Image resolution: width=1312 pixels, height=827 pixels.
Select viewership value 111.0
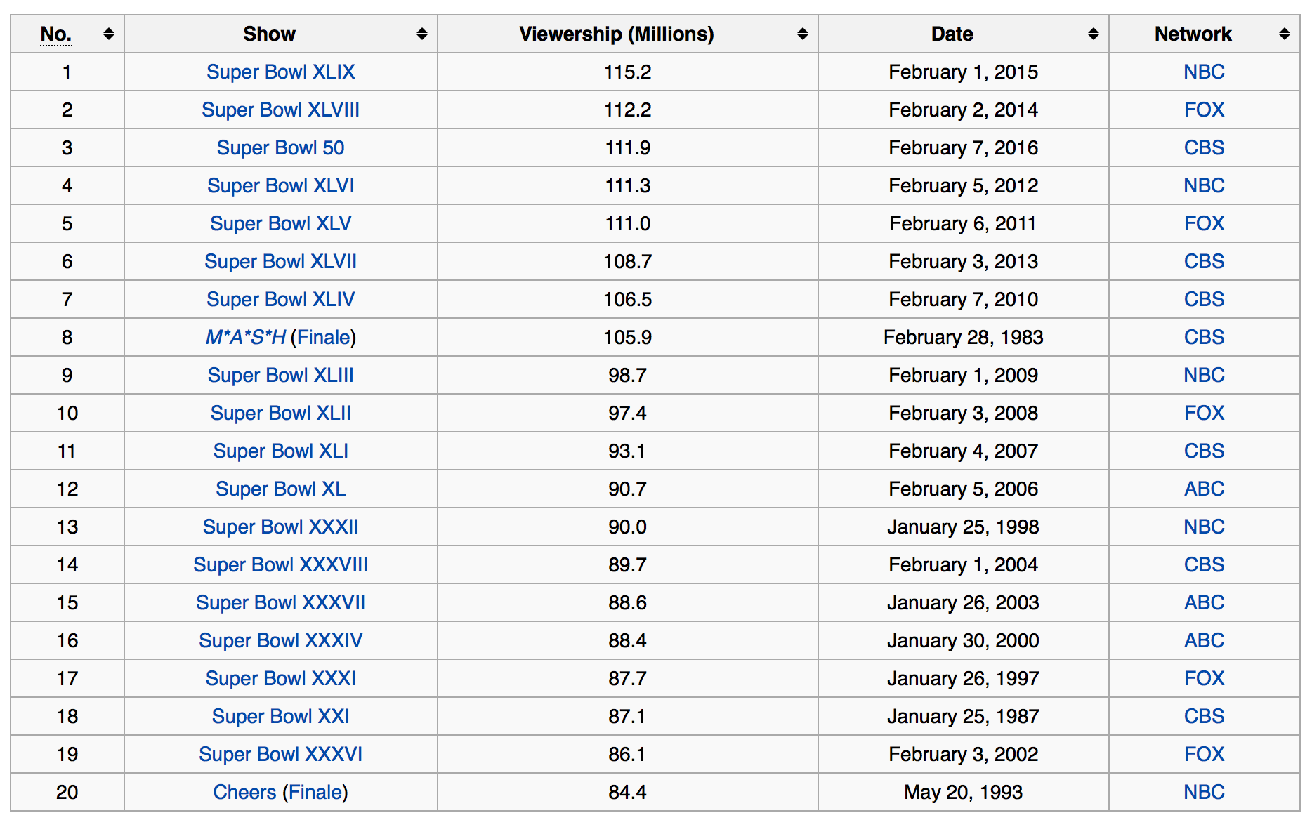(x=627, y=223)
